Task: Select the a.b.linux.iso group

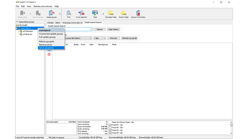Action: (x=27, y=34)
